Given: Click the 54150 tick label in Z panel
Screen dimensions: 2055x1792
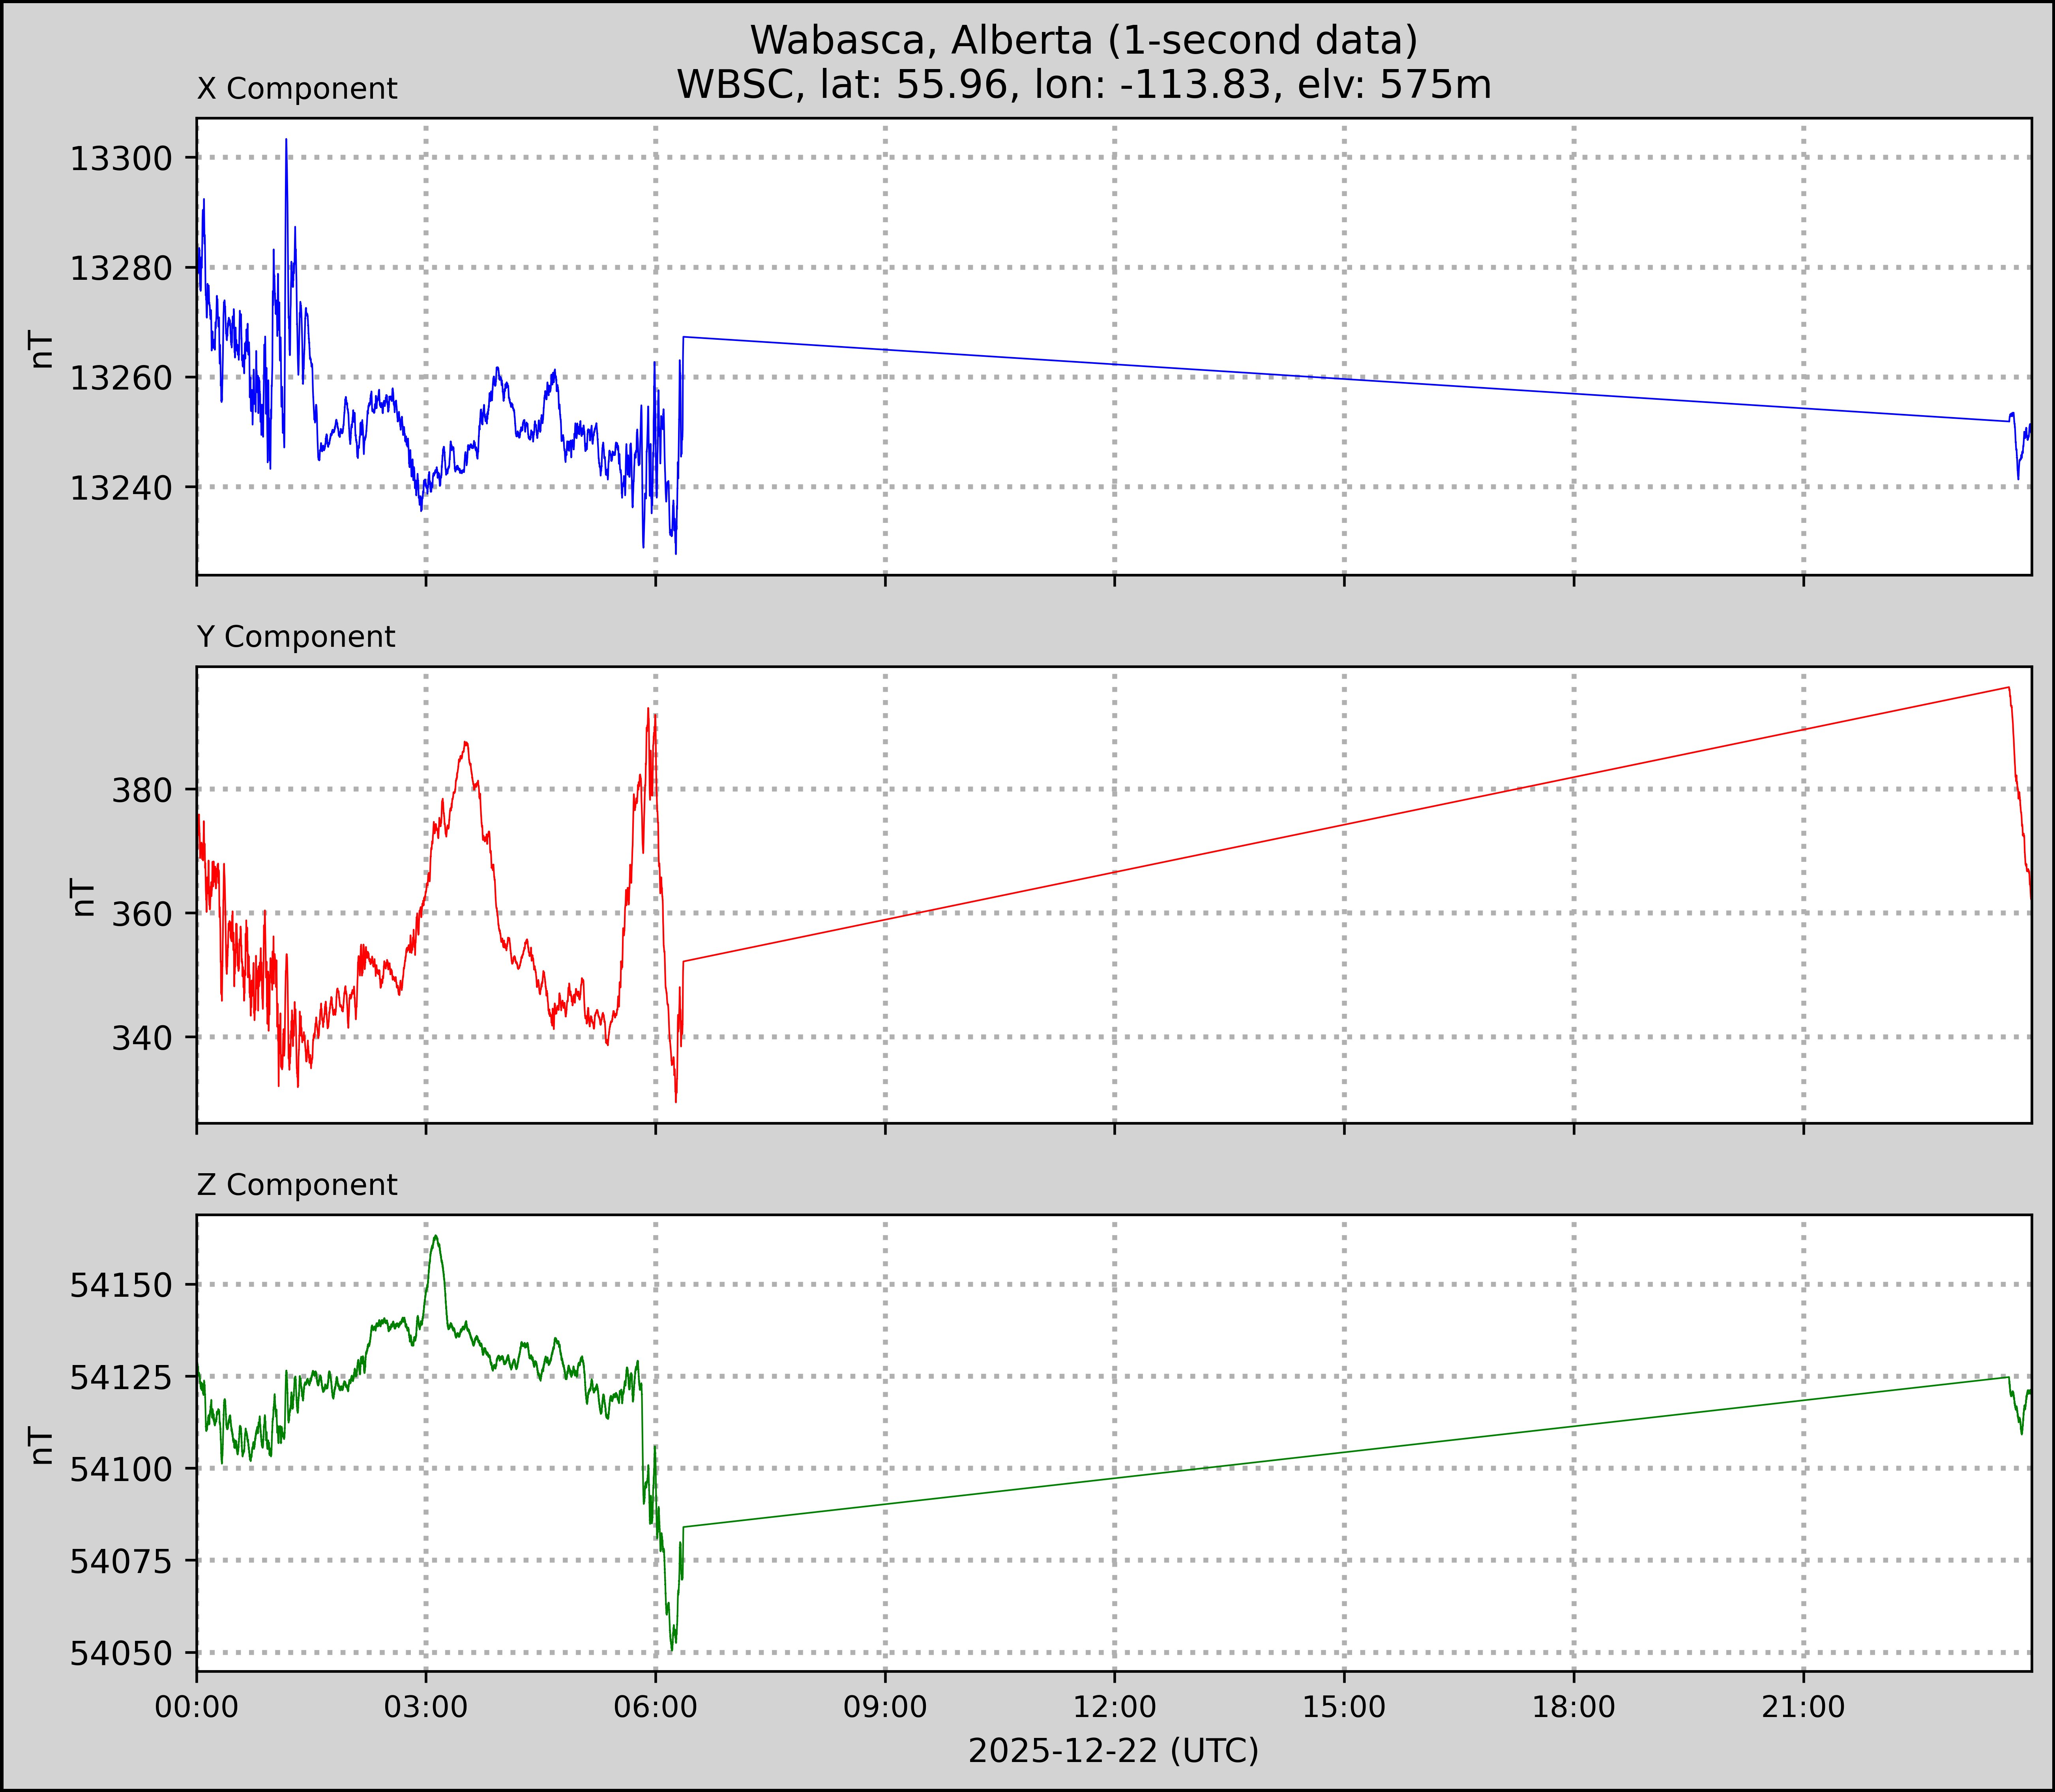Looking at the screenshot, I should pos(121,1285).
